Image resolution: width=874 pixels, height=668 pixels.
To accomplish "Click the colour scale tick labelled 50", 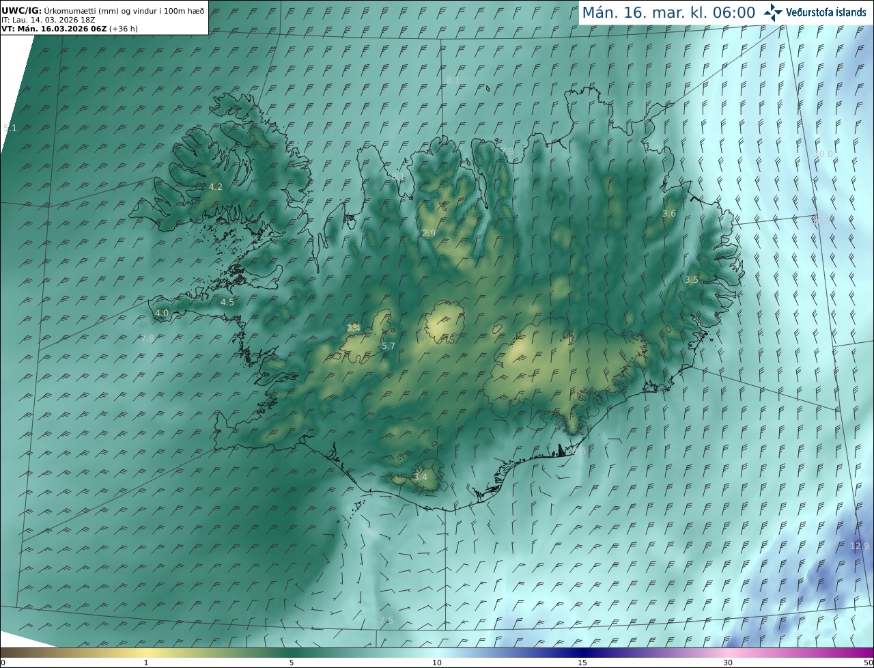I will coord(868,663).
